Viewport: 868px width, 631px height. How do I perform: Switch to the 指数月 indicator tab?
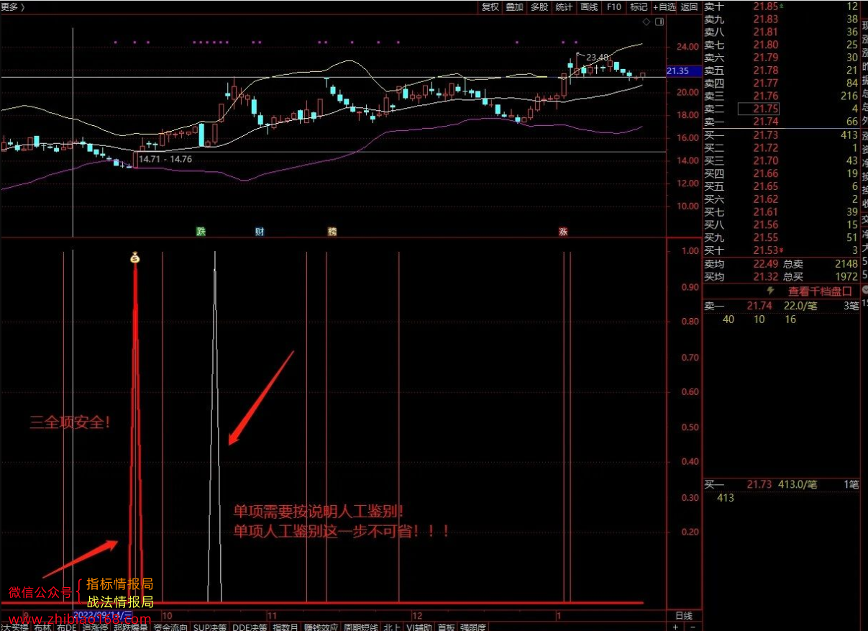285,627
